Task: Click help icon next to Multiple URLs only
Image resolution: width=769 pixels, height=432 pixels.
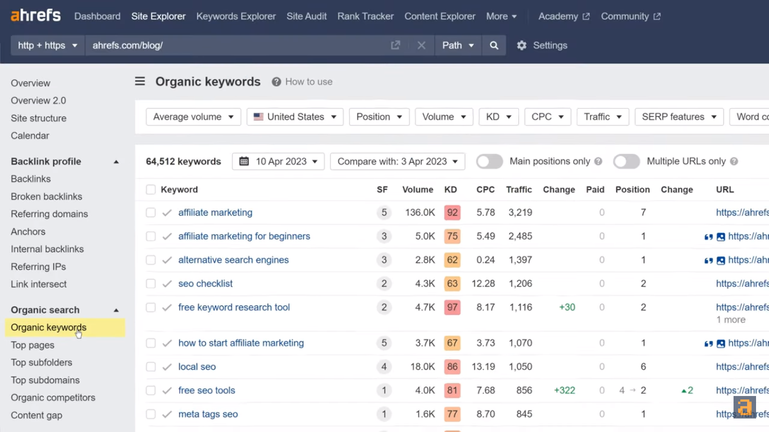Action: 734,161
